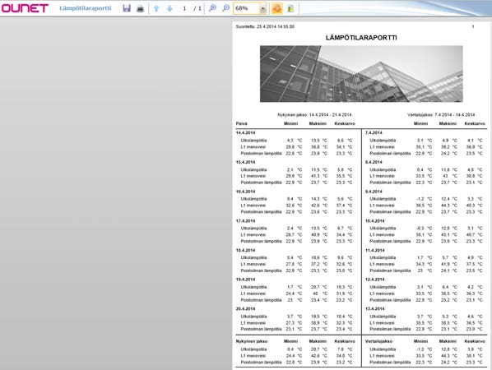Image resolution: width=492 pixels, height=370 pixels.
Task: Select the 10.4.2014 day heading
Action: [x=374, y=220]
